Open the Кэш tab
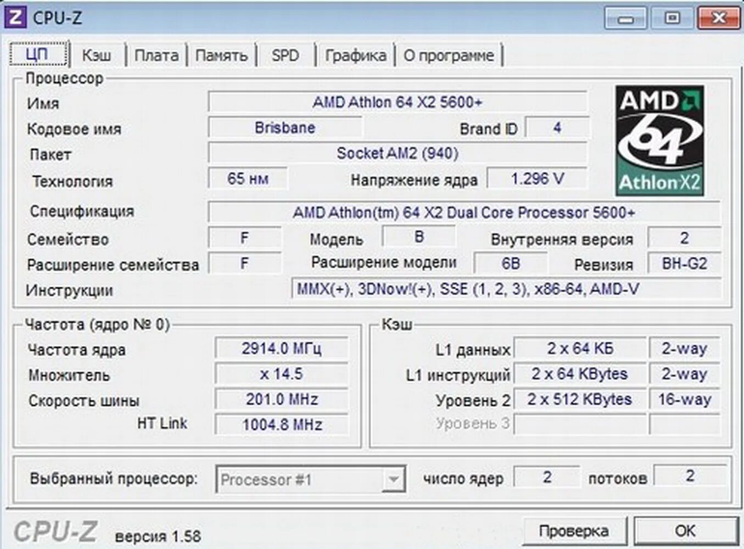Viewport: 744px width, 549px height. point(96,55)
